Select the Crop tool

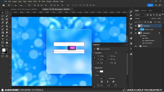point(3,19)
